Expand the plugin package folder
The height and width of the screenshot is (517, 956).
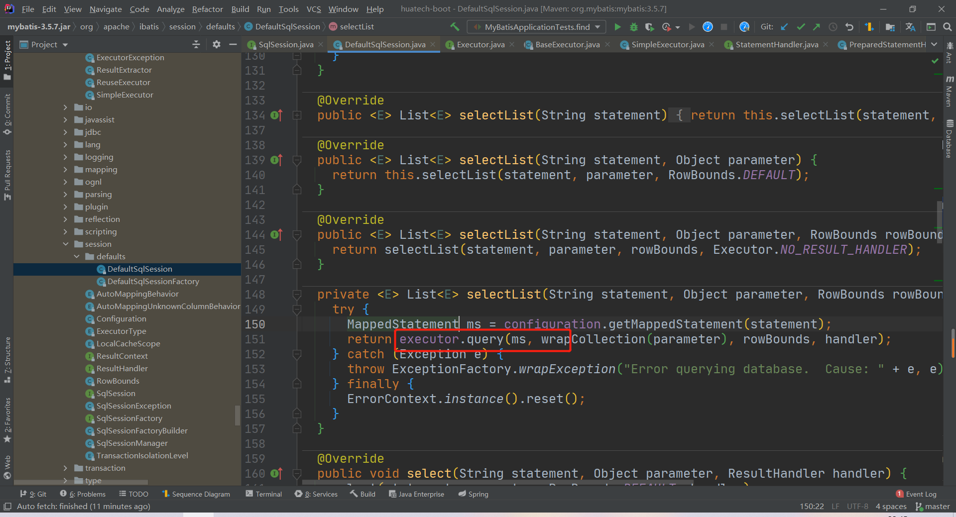65,207
